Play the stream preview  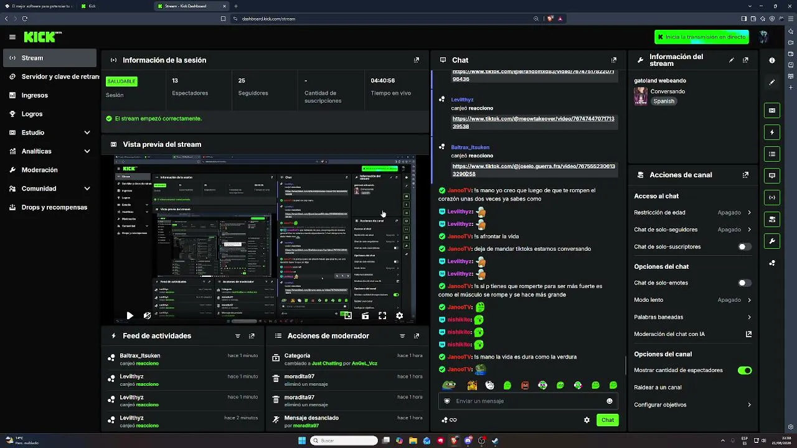(130, 315)
